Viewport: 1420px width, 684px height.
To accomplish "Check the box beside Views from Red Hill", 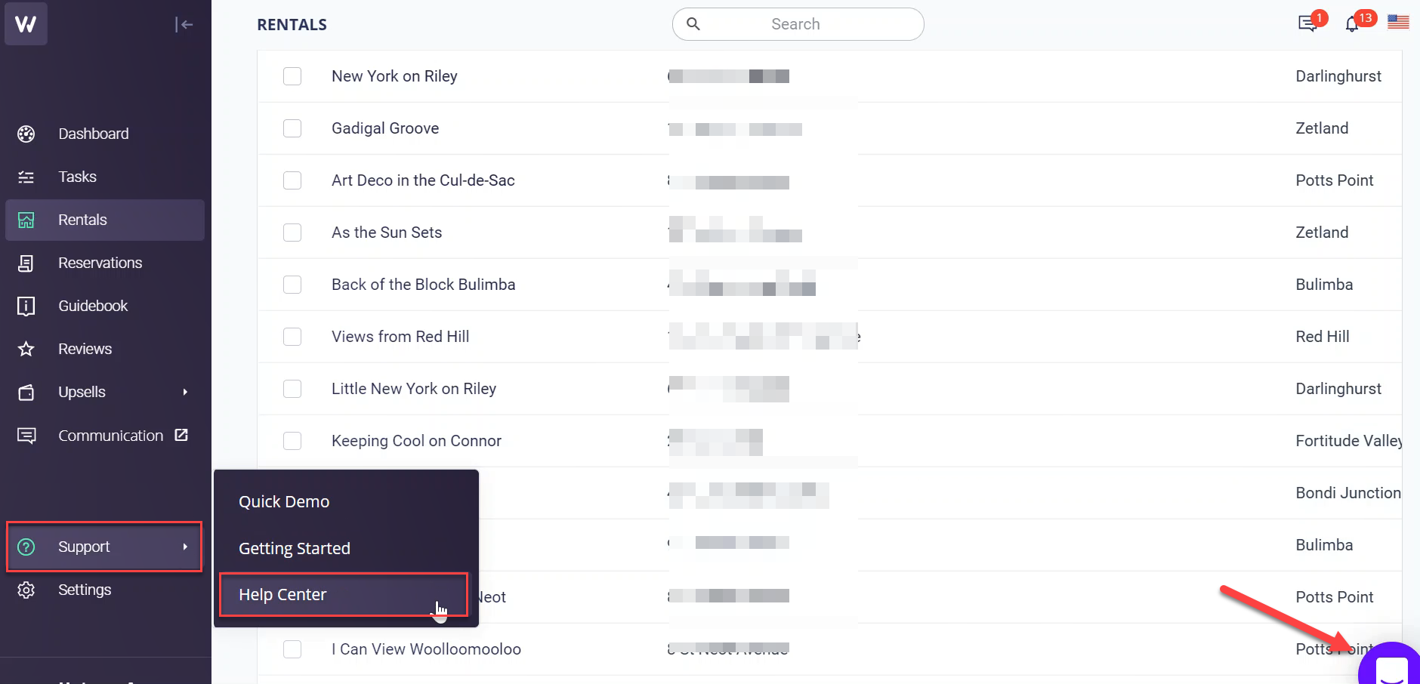I will click(292, 337).
